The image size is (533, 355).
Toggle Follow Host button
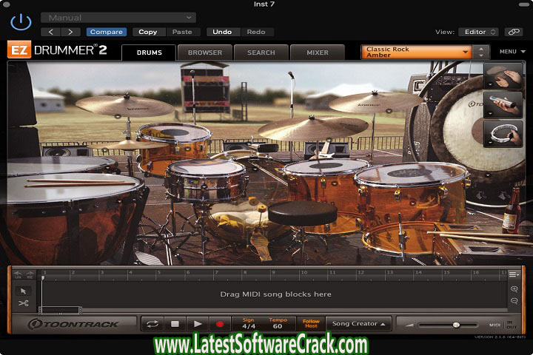click(311, 324)
